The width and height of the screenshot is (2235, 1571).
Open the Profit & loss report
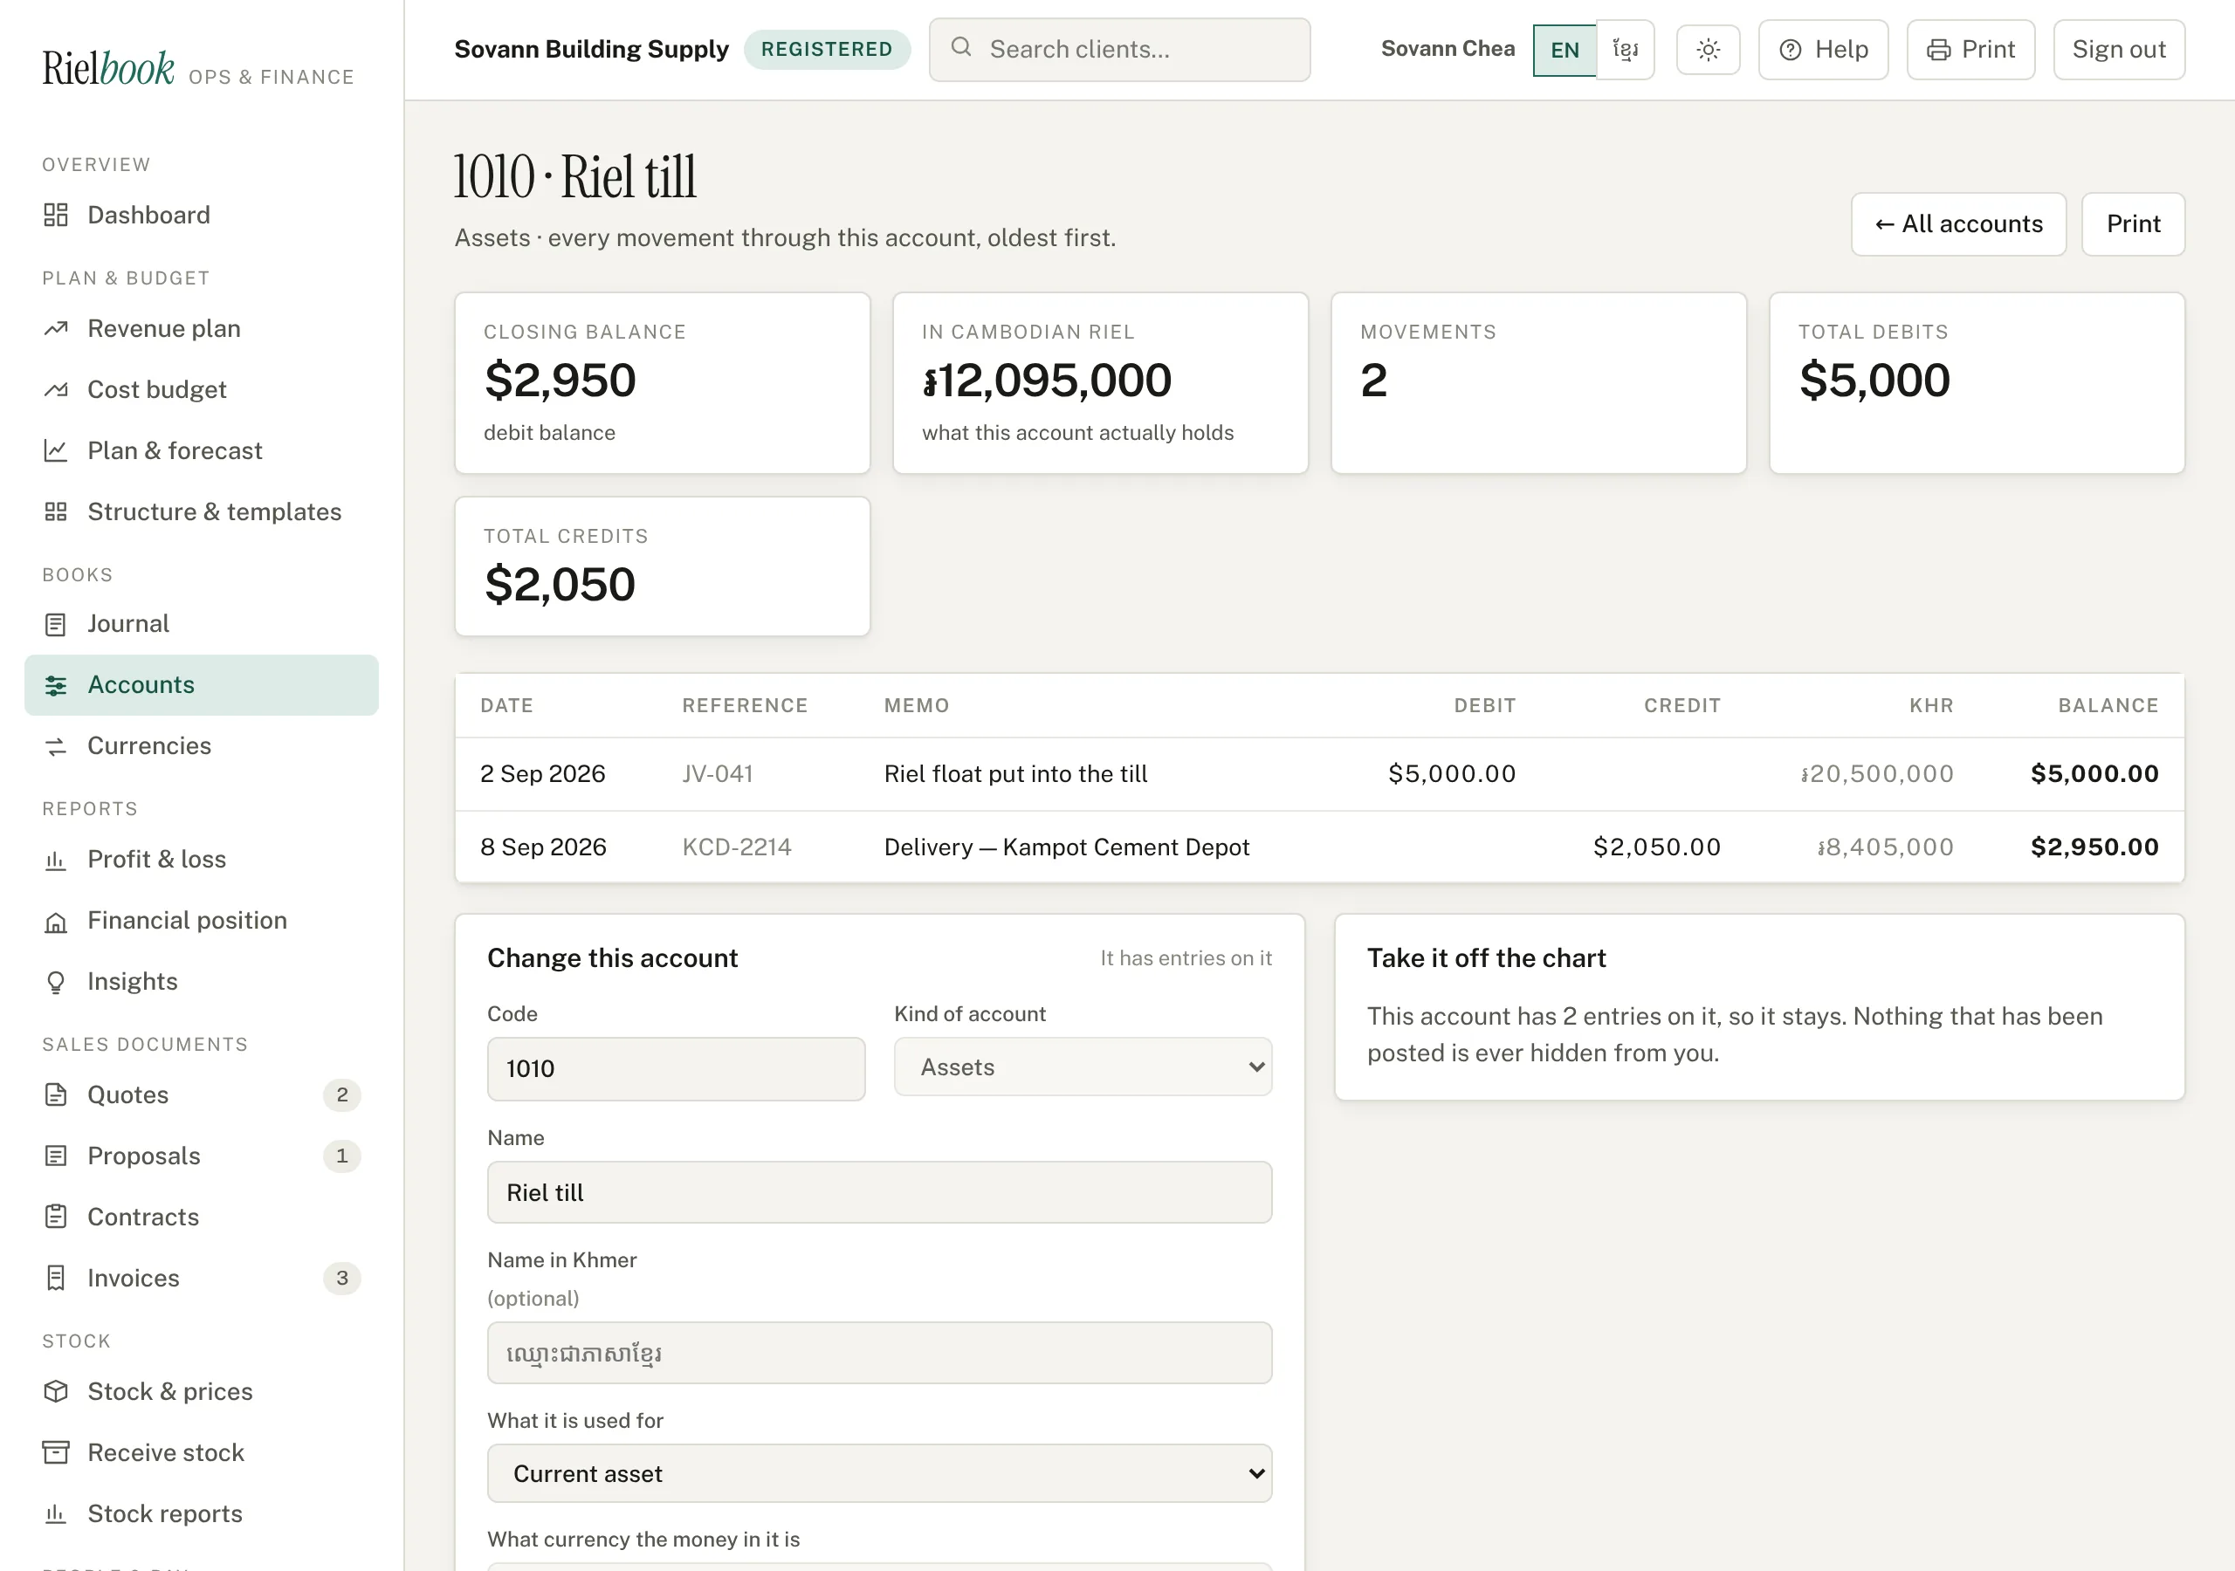(201, 860)
